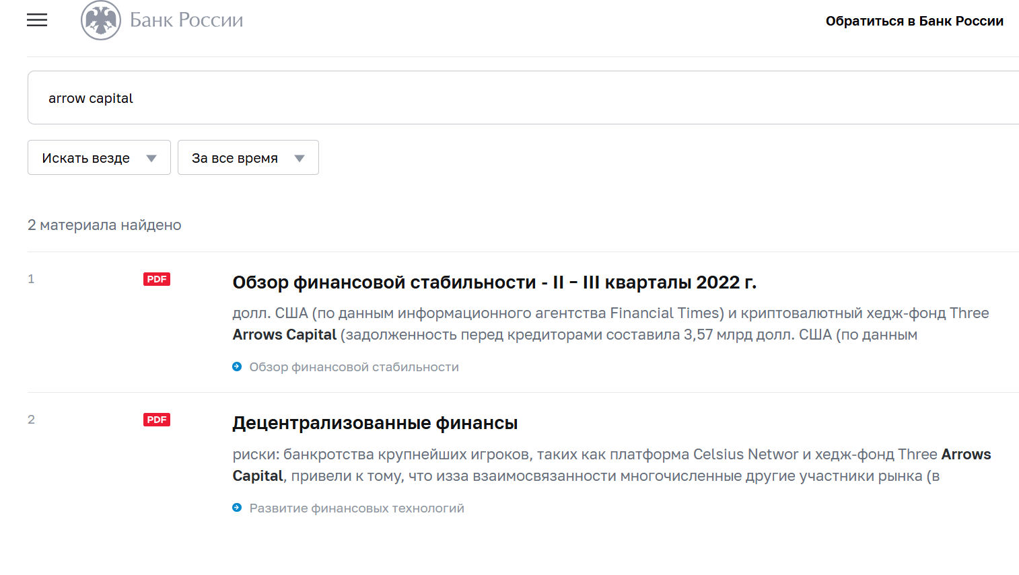The image size is (1019, 575).
Task: Open the report Обзор финансовой стабильности II-III кварталы 2022
Action: tap(494, 282)
